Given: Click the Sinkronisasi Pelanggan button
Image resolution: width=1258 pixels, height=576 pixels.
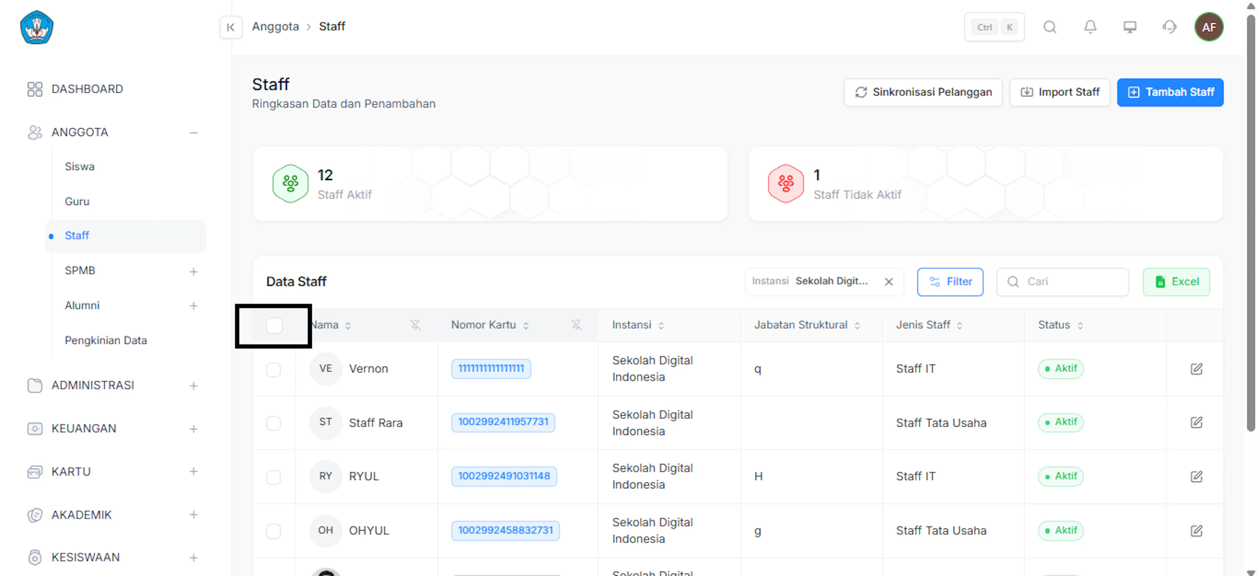Looking at the screenshot, I should (923, 92).
